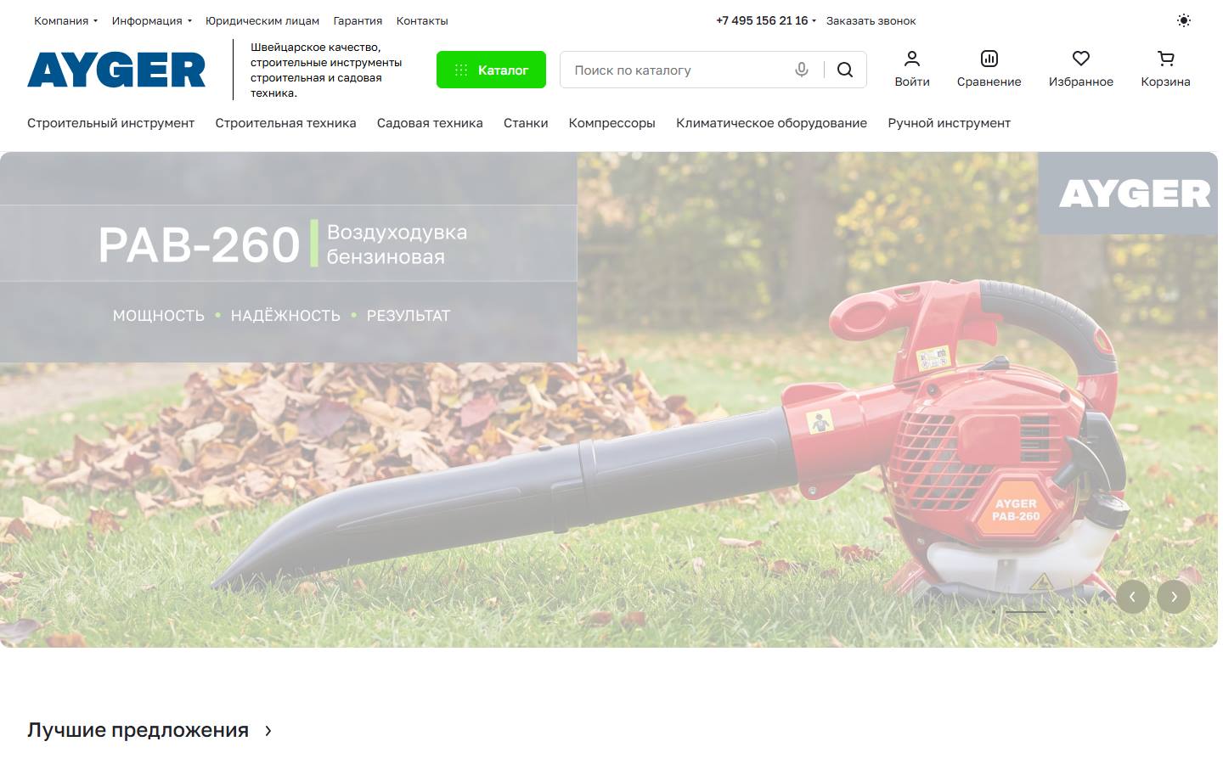Expand the phone number +7 495 dropdown
Viewport: 1223px width, 764px height.
tap(766, 20)
